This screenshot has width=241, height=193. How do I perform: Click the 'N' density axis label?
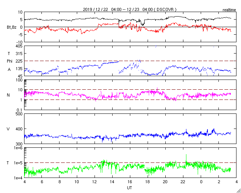pyautogui.click(x=8, y=95)
